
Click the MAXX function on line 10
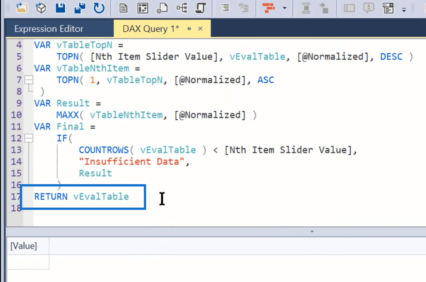coord(68,115)
